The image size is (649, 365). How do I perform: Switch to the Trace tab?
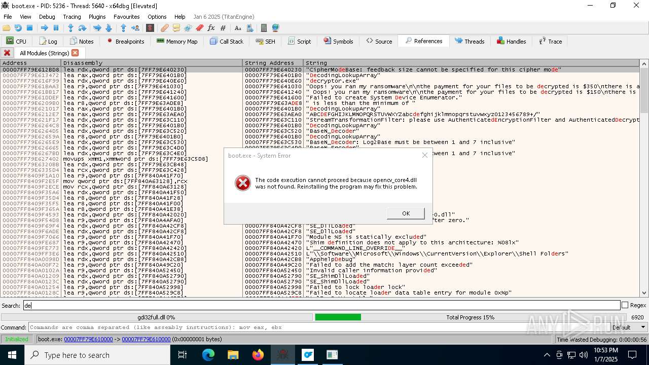pyautogui.click(x=551, y=42)
